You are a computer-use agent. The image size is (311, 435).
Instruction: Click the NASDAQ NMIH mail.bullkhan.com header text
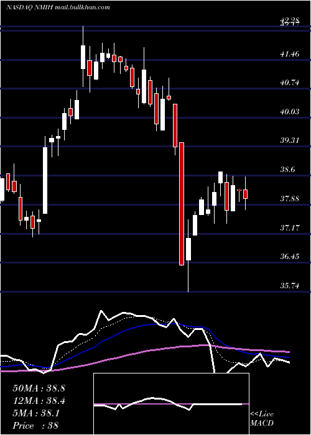pos(58,7)
